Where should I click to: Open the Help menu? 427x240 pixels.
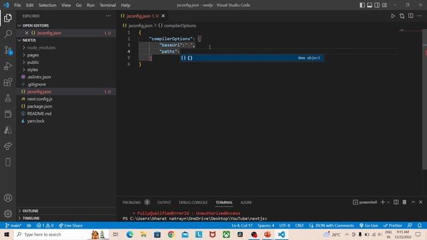coord(125,5)
